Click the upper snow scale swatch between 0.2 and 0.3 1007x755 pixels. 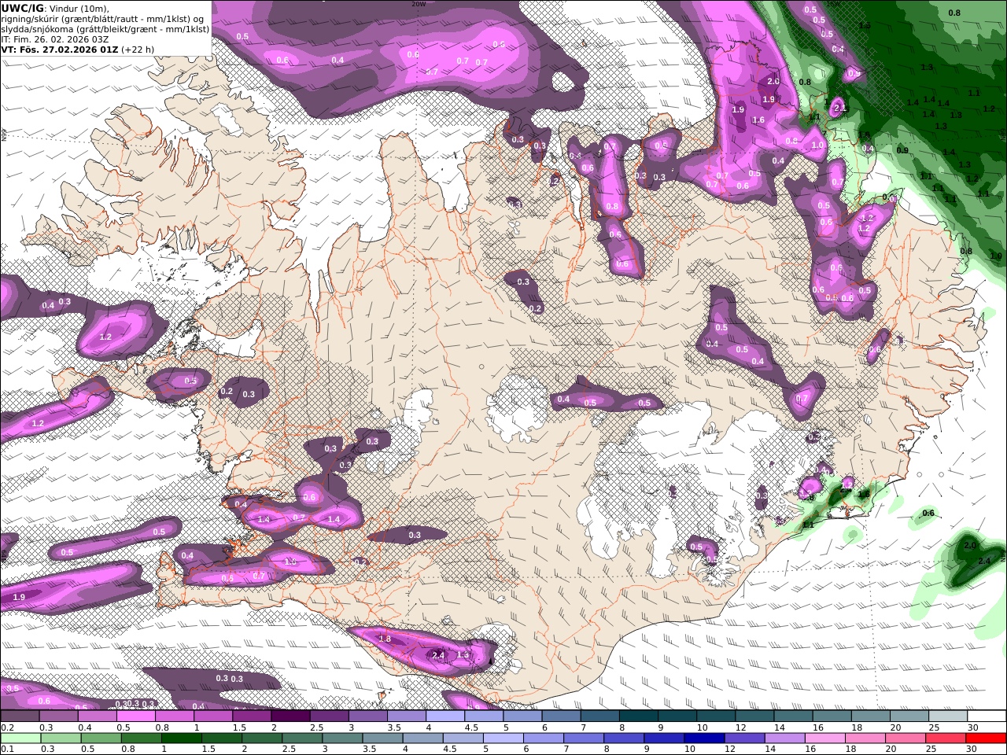tap(21, 716)
